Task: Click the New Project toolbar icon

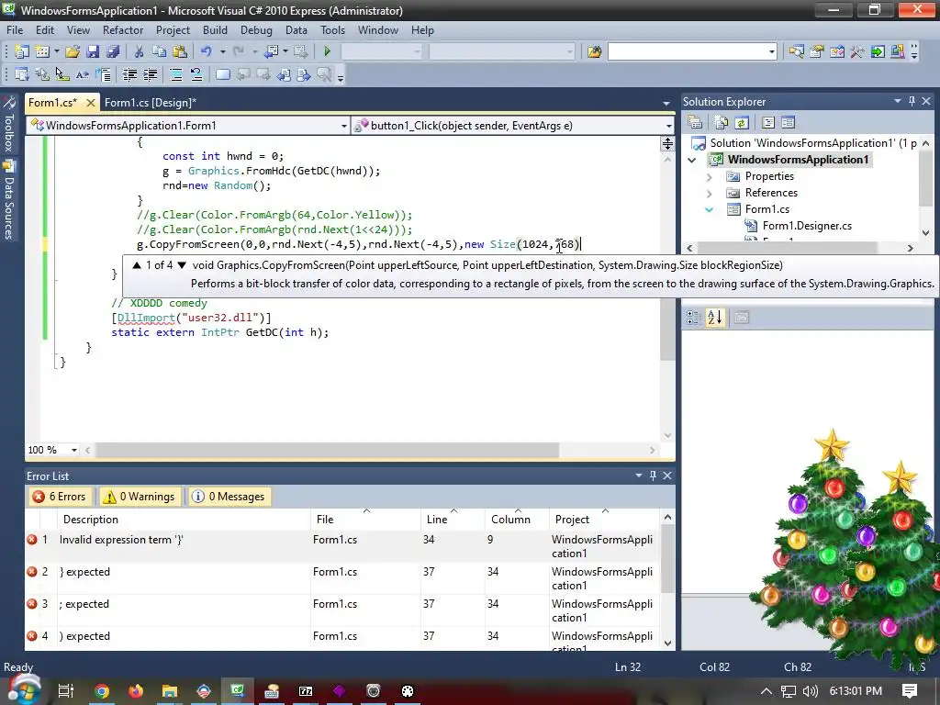Action: tap(22, 51)
